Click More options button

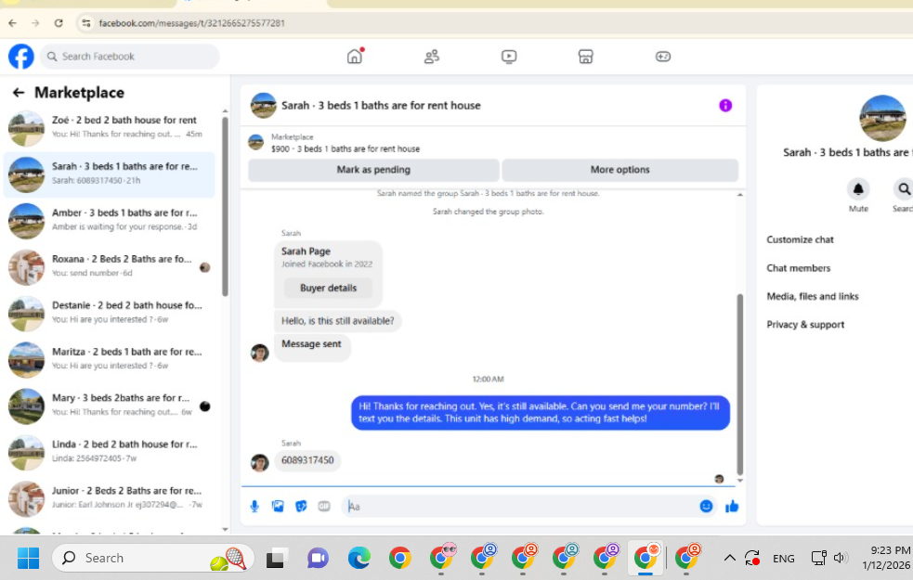tap(620, 170)
